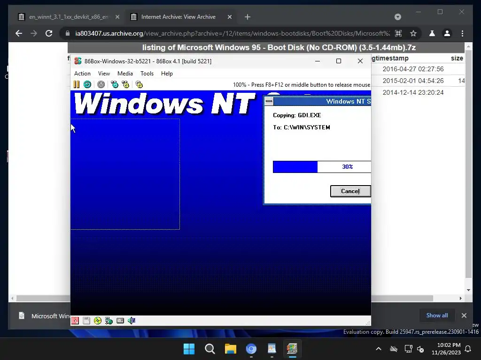Click the red floppy drive status icon

coord(75,321)
